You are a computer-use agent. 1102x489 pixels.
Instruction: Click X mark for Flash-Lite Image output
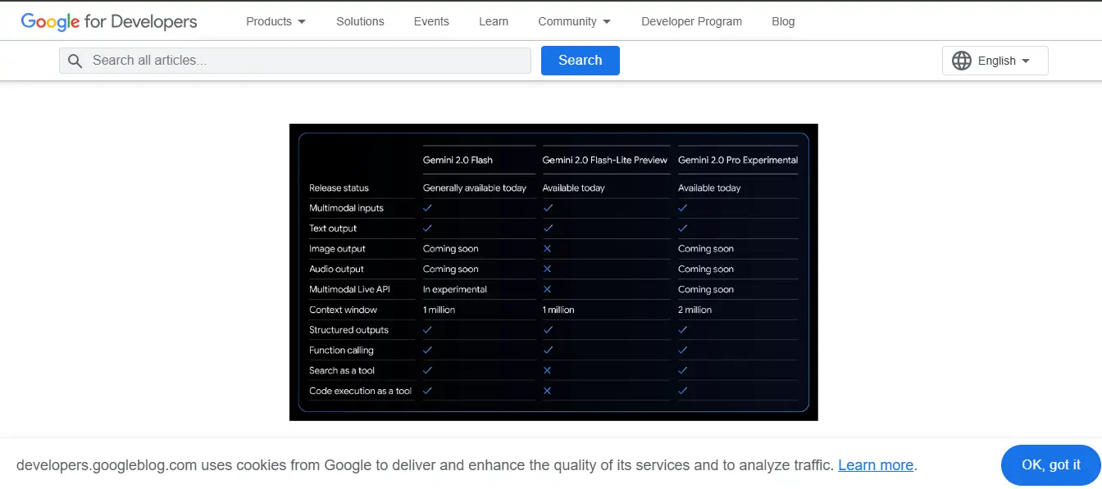pyautogui.click(x=547, y=249)
